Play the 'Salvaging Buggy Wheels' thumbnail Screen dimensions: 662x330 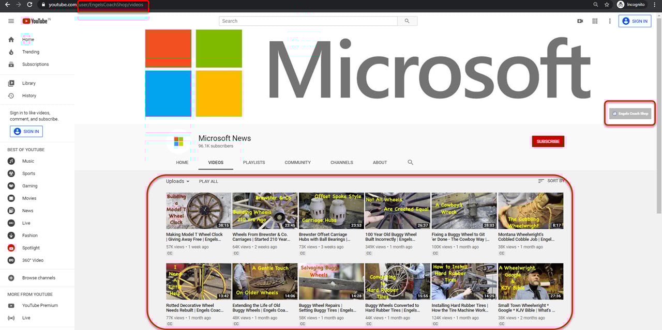332,281
